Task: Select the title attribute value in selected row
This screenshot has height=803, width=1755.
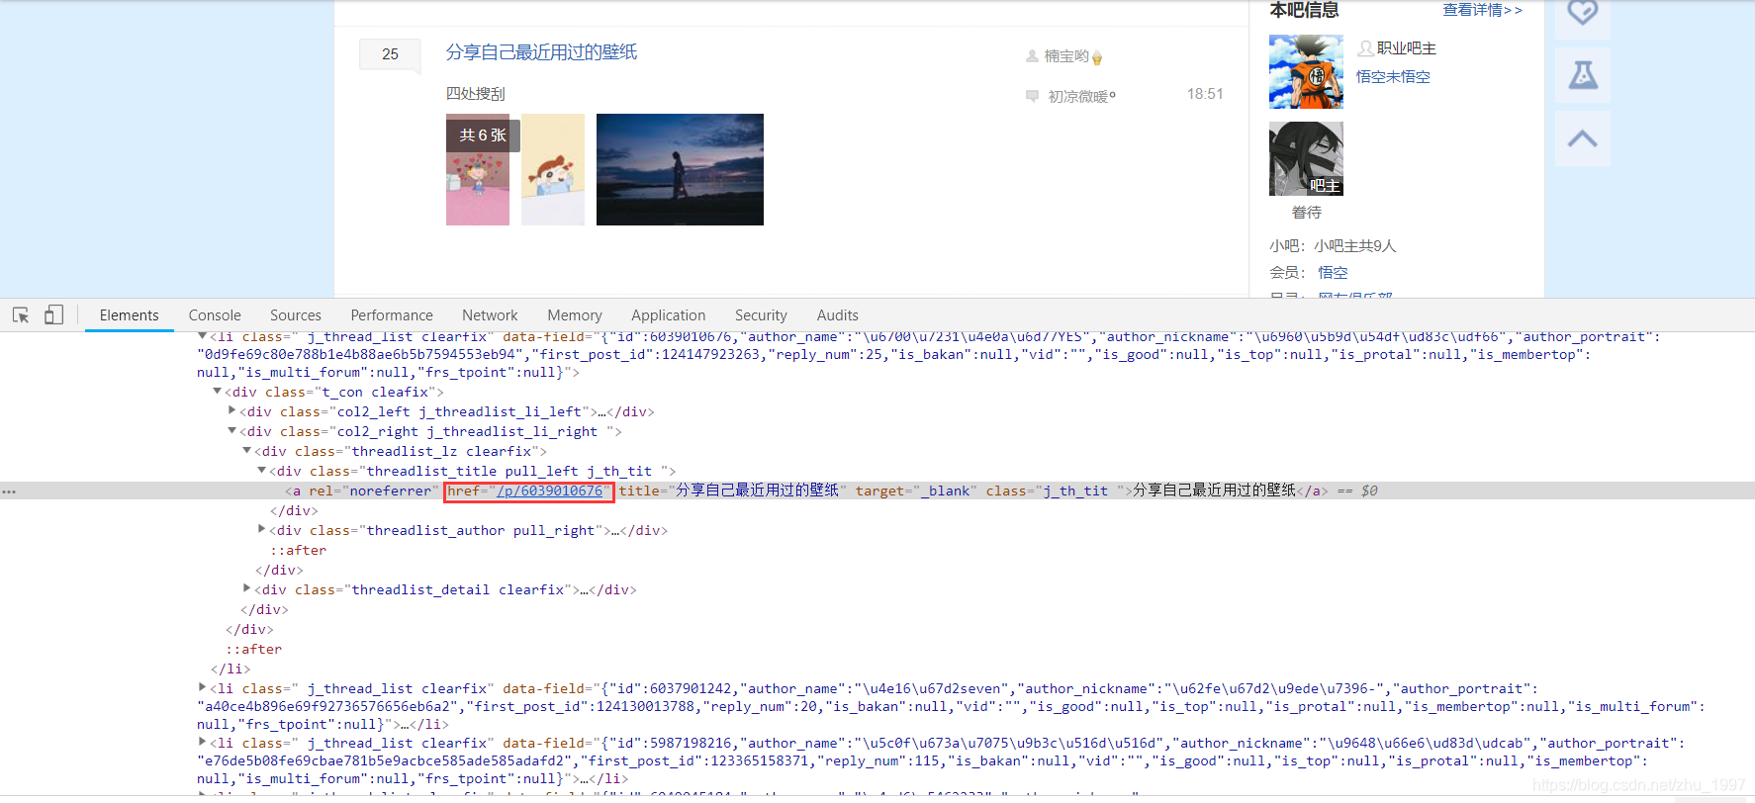Action: click(x=757, y=491)
